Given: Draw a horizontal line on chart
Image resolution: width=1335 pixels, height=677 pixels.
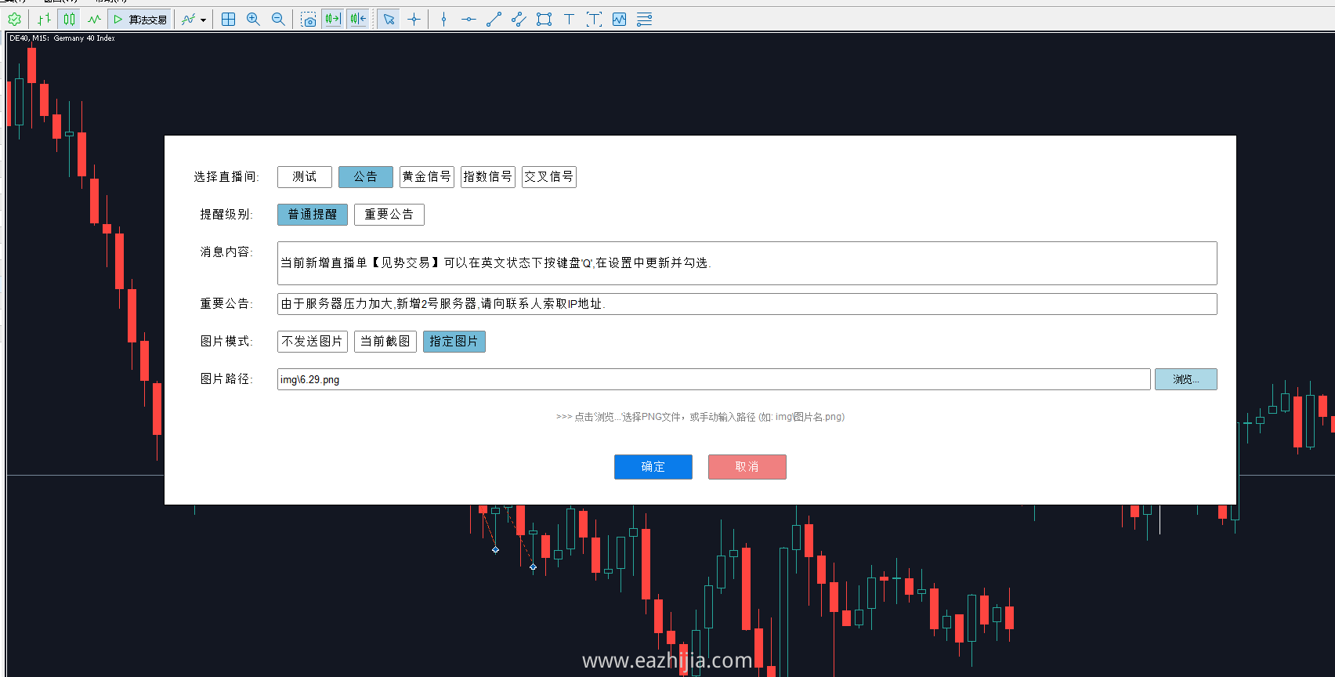Looking at the screenshot, I should click(469, 19).
